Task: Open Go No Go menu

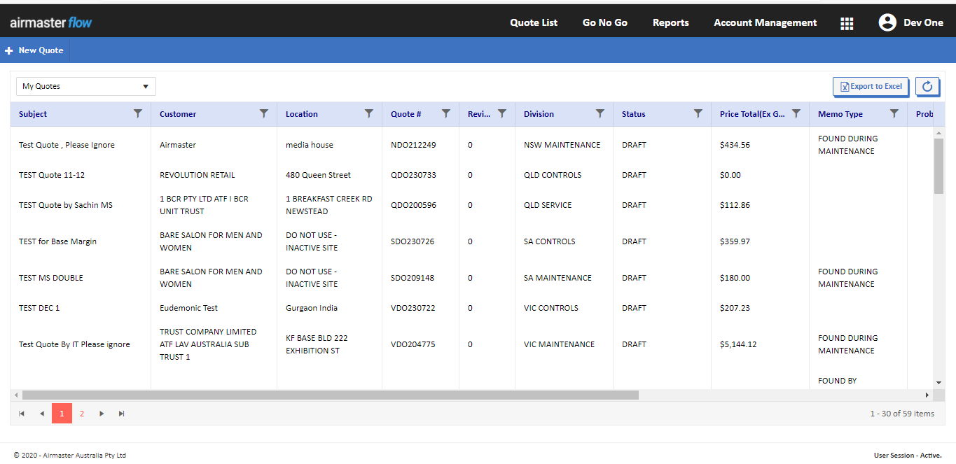Action: (x=605, y=22)
